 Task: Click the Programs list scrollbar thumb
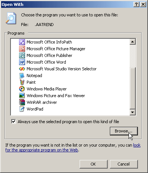[x=133, y=88]
